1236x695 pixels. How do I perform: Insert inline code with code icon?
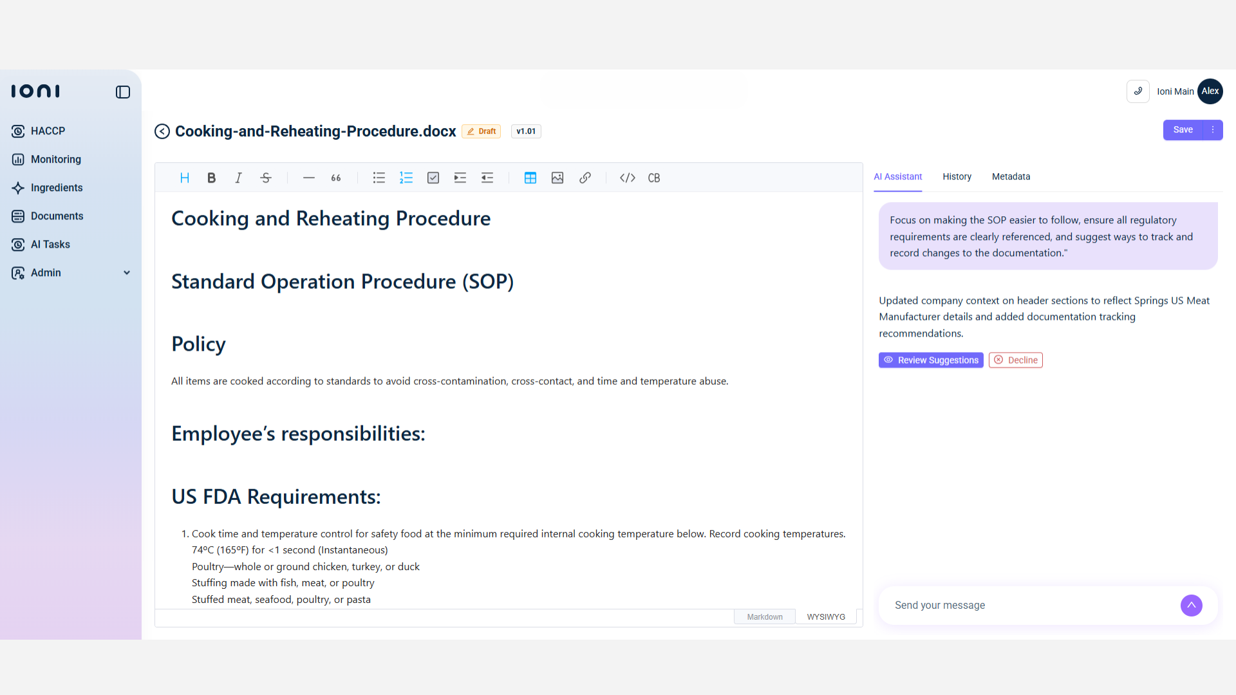click(x=628, y=178)
